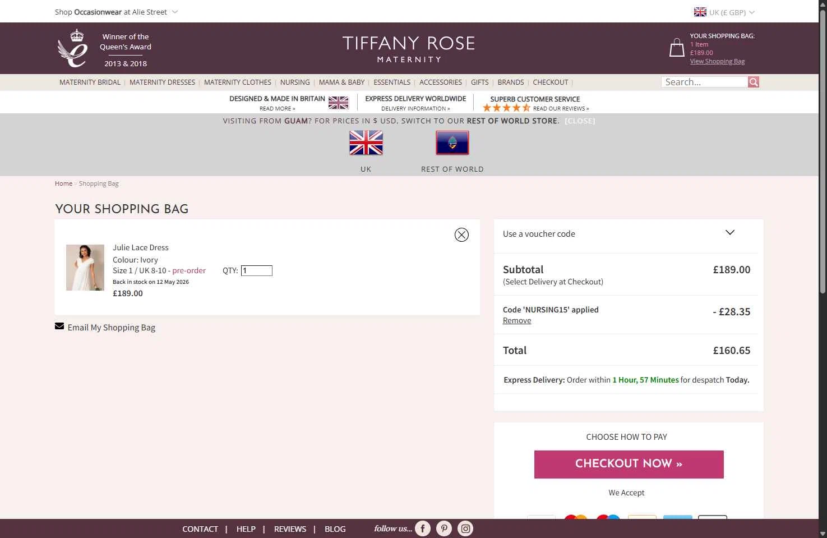
Task: Click the search magnifier button
Action: tap(754, 82)
